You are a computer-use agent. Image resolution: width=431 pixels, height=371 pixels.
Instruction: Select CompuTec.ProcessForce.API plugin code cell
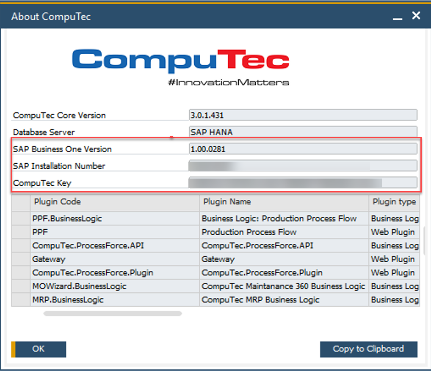pos(114,245)
